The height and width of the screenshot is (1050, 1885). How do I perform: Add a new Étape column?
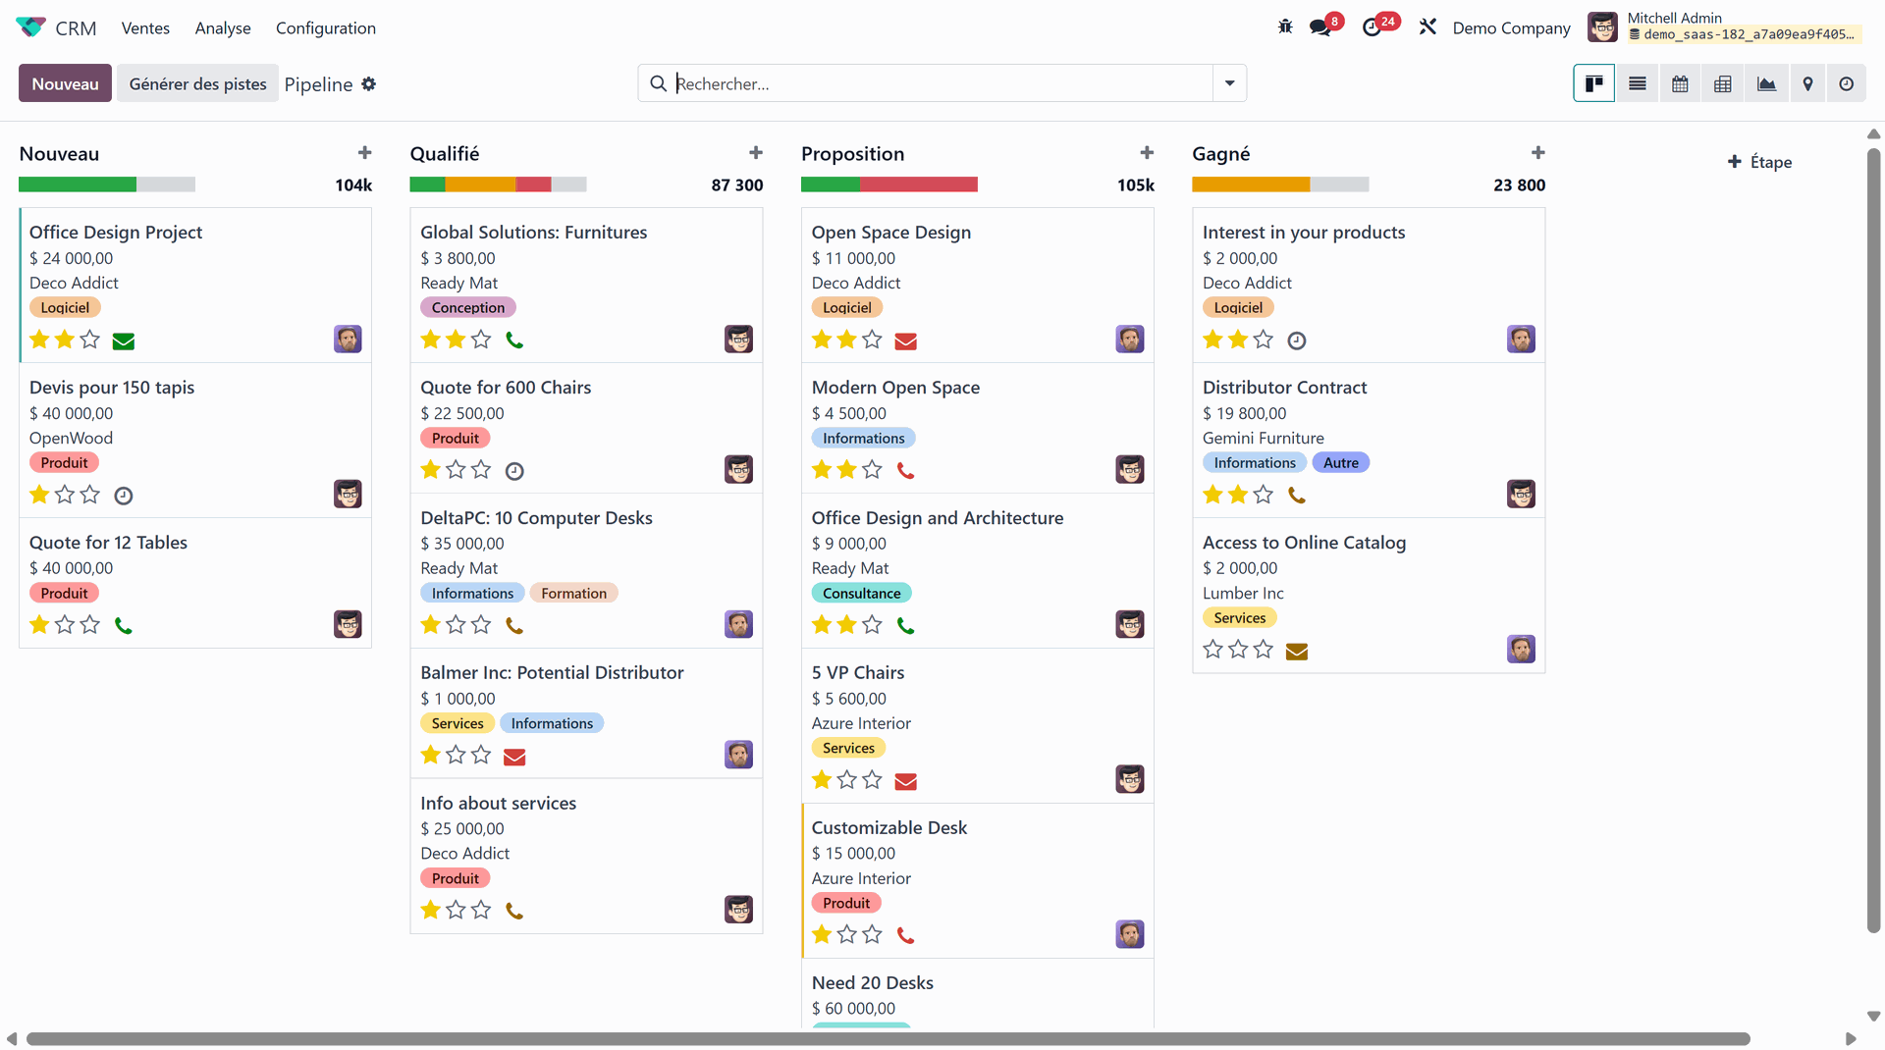click(1759, 162)
